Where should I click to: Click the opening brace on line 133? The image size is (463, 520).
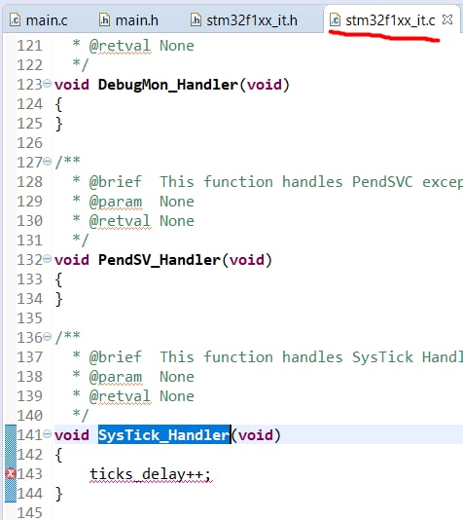point(58,279)
